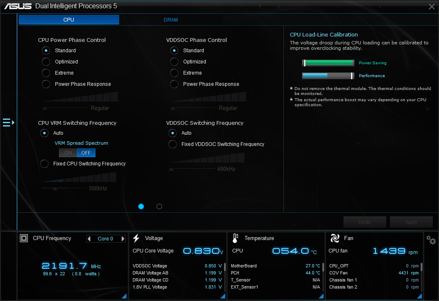Expand the Temperature panel corner triangle
The image size is (439, 301).
321,296
